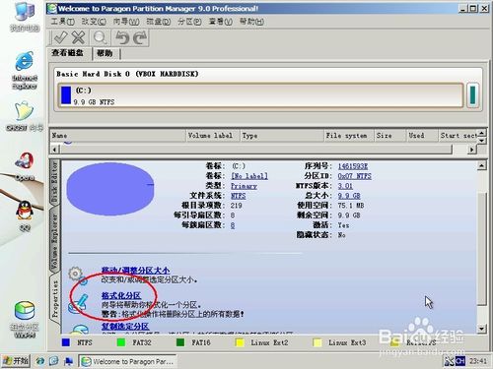The image size is (493, 369).
Task: Open the 磁盘(D) menu
Action: click(159, 22)
